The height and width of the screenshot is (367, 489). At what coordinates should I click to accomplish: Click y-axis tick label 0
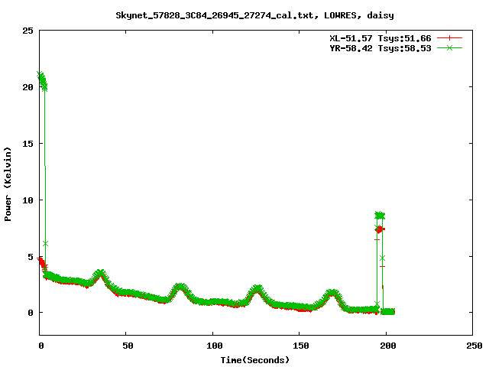(31, 313)
